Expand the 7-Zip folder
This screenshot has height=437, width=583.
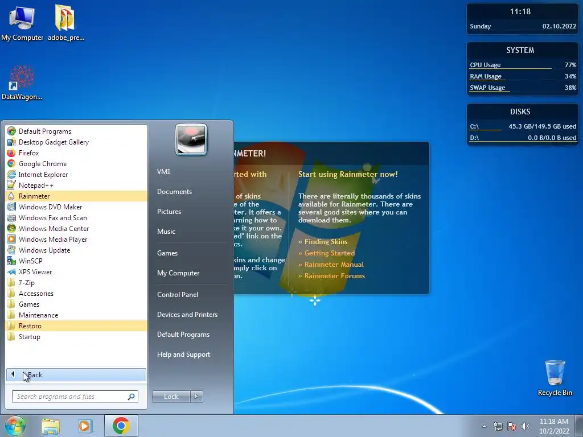(x=76, y=282)
